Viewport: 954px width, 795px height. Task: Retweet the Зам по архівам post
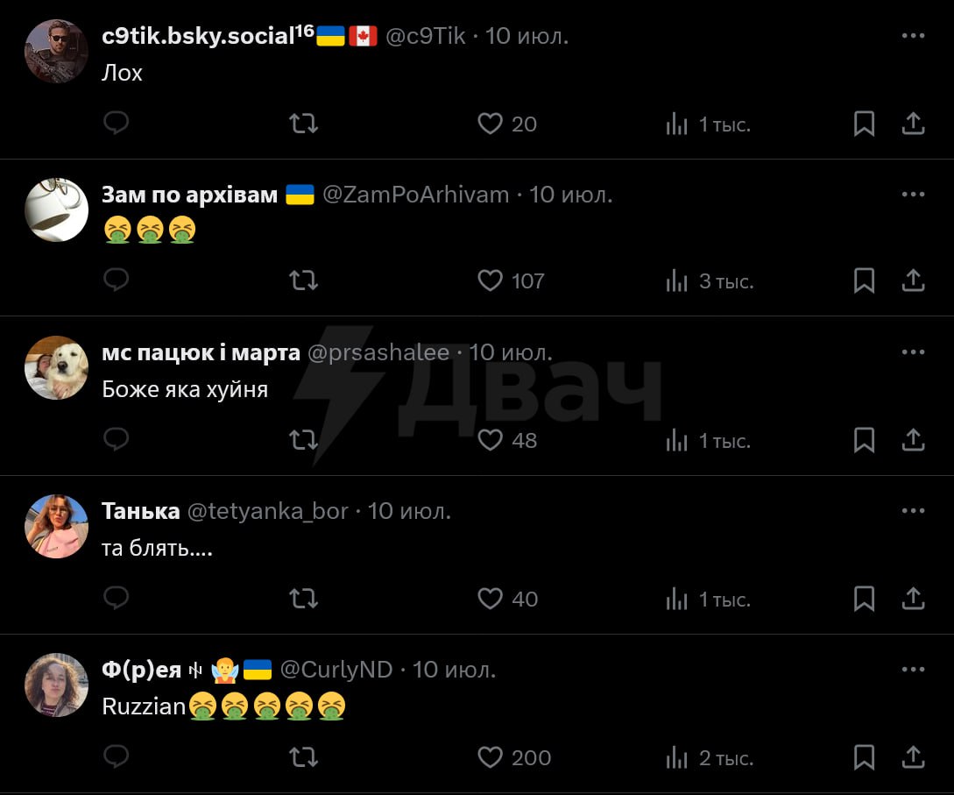(303, 280)
